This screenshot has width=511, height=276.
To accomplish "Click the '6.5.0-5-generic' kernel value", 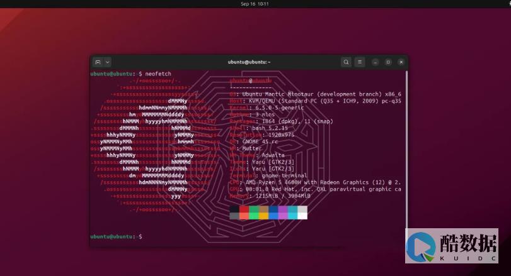I will 280,108.
